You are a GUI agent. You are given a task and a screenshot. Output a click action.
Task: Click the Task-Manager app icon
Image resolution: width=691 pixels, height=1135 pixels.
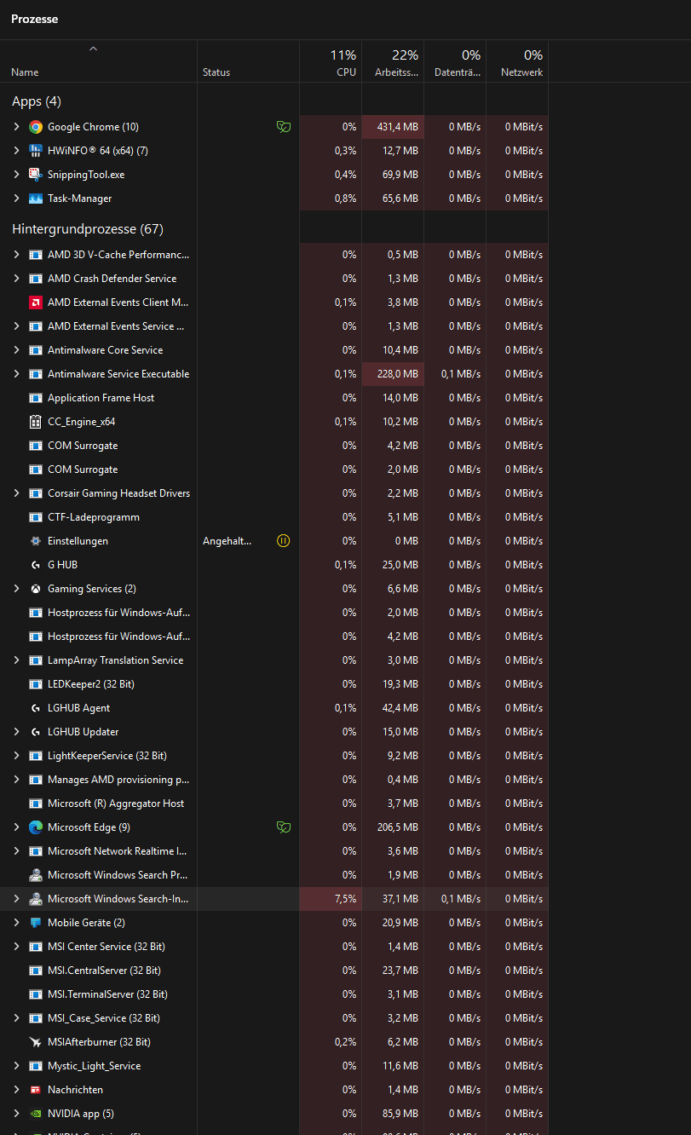pyautogui.click(x=36, y=199)
